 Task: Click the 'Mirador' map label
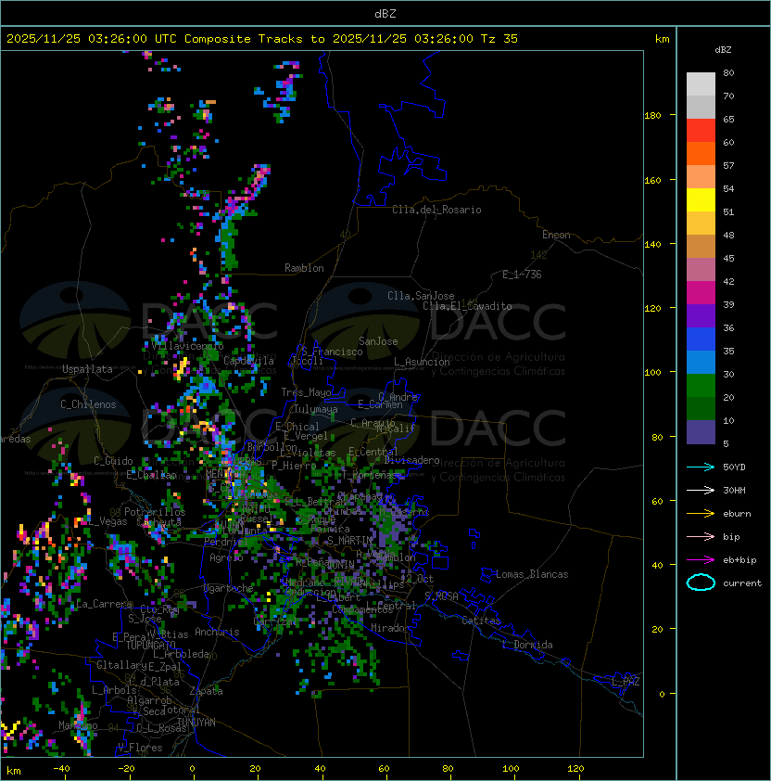tap(391, 628)
